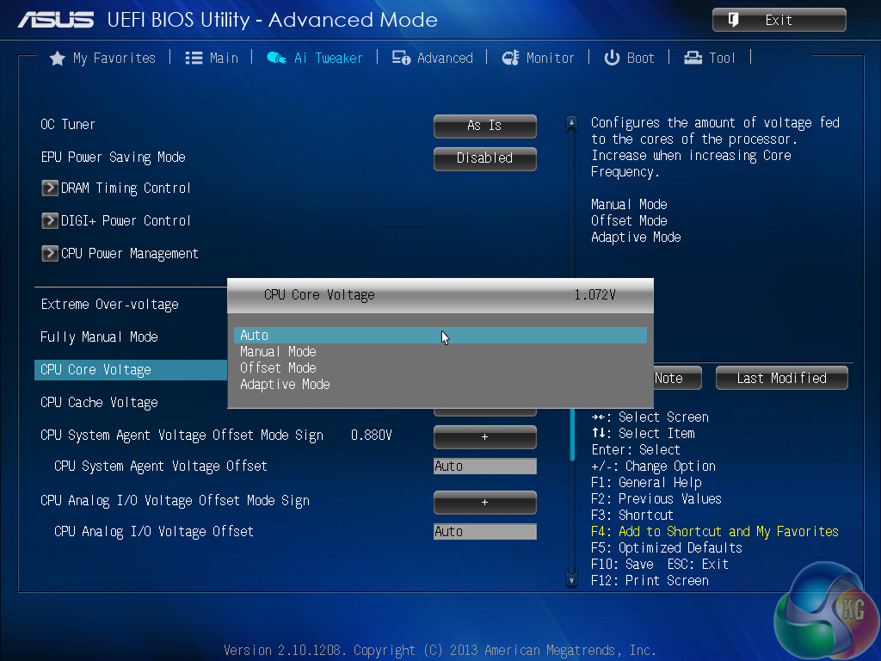Click the 1.072V value in popup header
This screenshot has height=661, width=881.
click(595, 295)
